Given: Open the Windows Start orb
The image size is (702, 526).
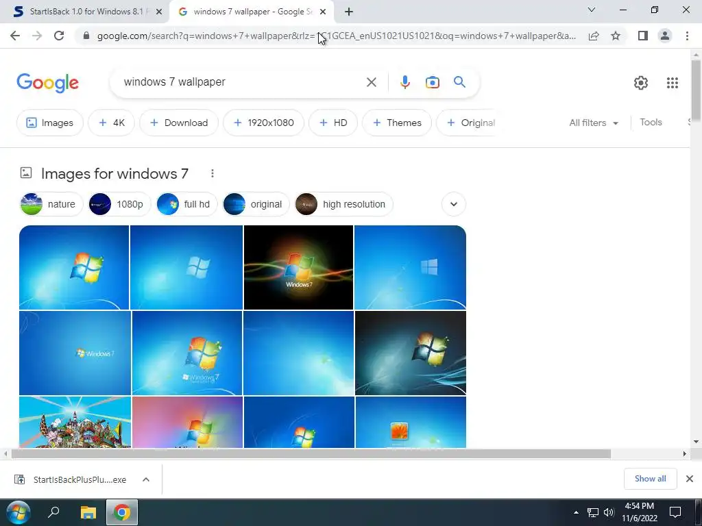Looking at the screenshot, I should [19, 512].
